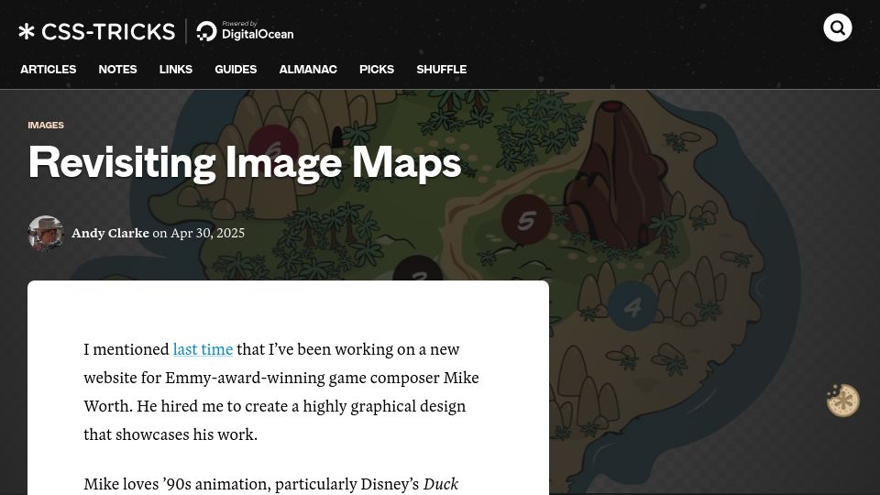Screen dimensions: 880x495
Task: Visit the Almanac section
Action: pos(308,69)
